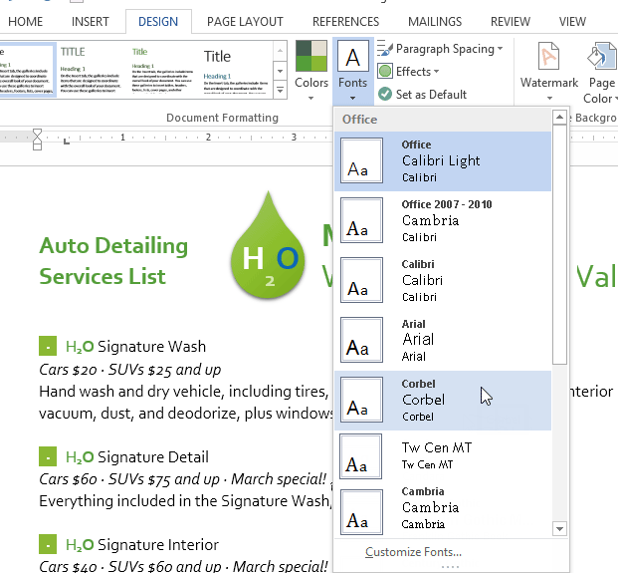Switch to the HOME tab
The width and height of the screenshot is (618, 573).
(x=25, y=21)
